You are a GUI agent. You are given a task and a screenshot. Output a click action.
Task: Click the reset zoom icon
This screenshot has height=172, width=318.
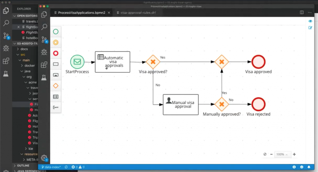tap(265, 154)
